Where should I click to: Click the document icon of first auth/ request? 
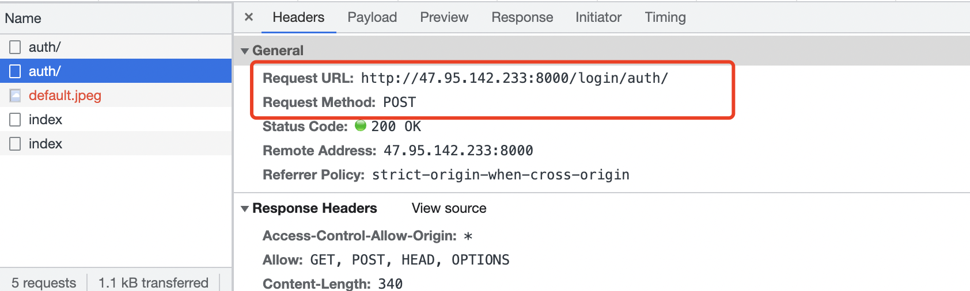click(x=16, y=47)
